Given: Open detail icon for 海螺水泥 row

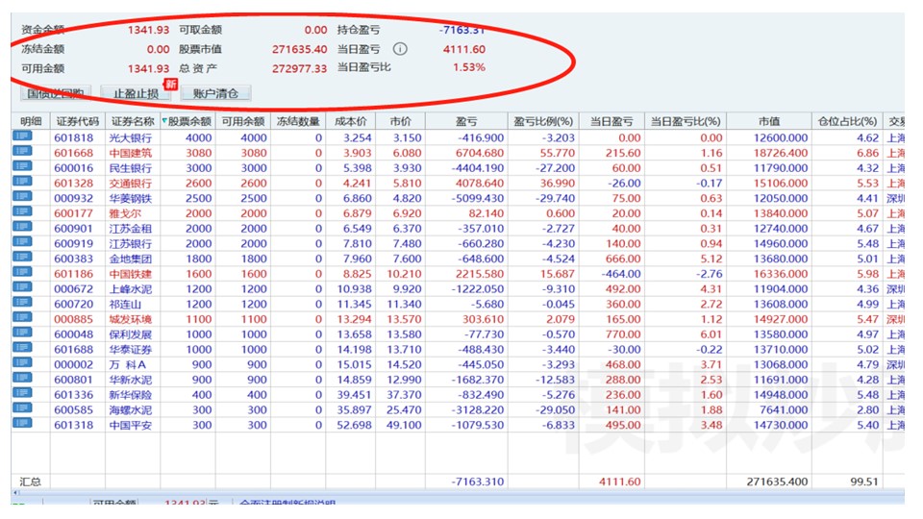Looking at the screenshot, I should click(22, 409).
